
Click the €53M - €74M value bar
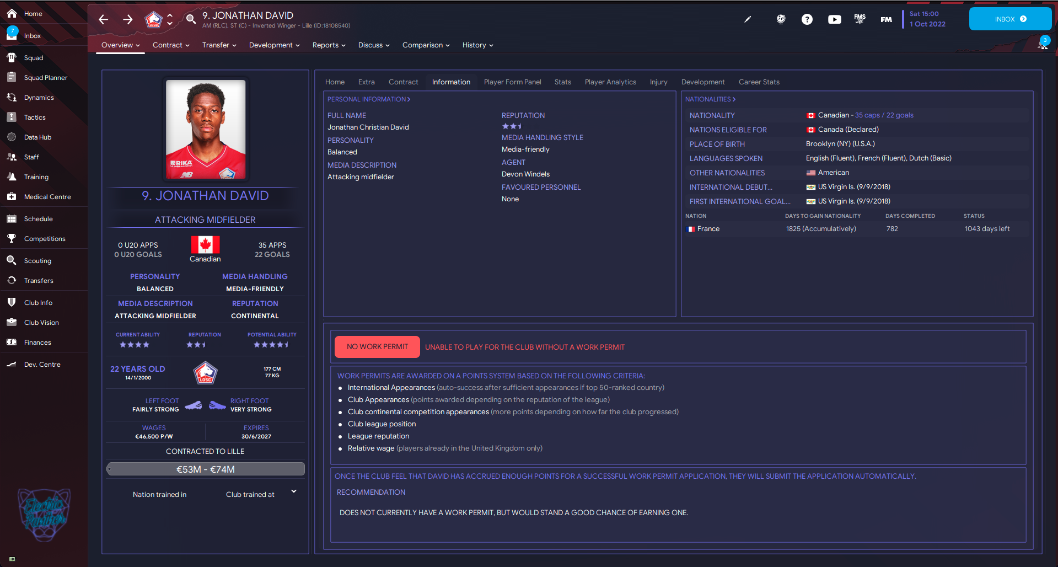point(205,469)
